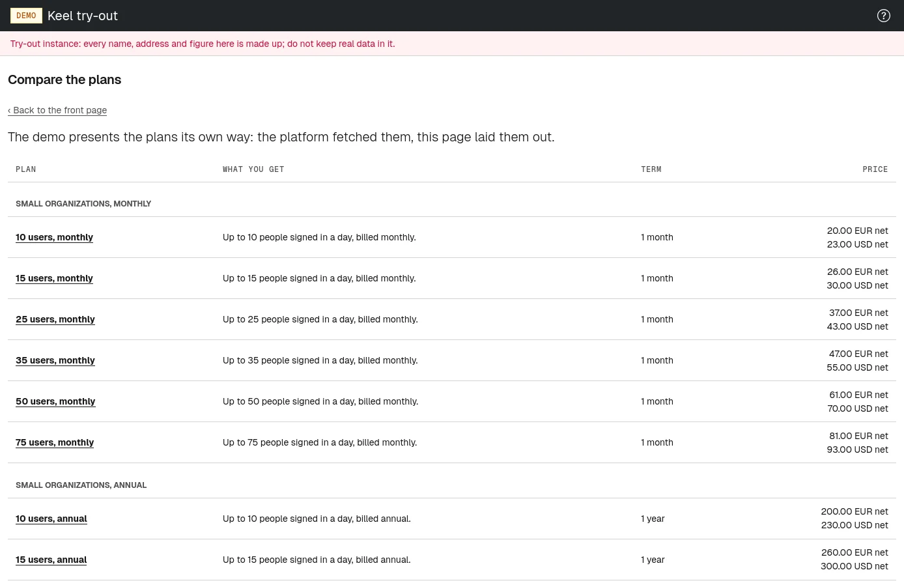Click the 20.00 EUR net price
The height and width of the screenshot is (585, 904).
point(858,231)
